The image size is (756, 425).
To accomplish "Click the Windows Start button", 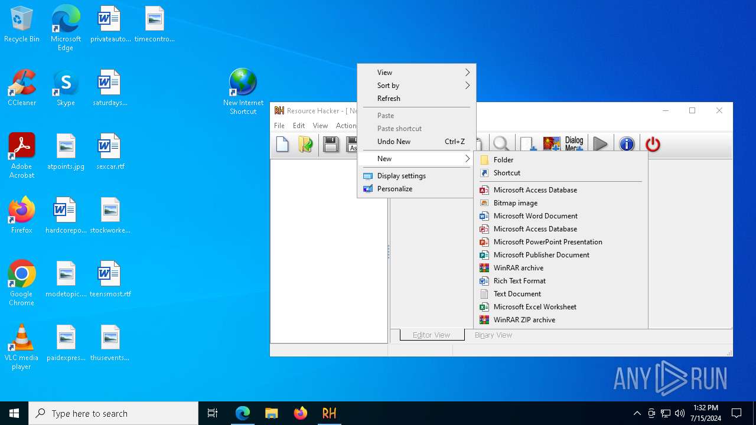I will pos(14,413).
